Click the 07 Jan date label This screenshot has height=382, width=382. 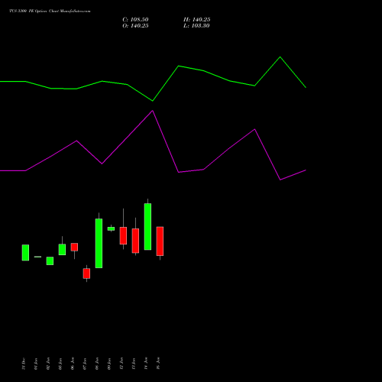point(85,364)
